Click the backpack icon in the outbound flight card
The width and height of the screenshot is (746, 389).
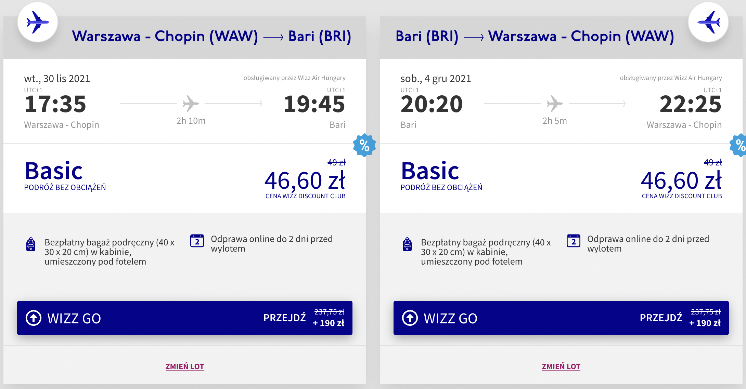(31, 244)
